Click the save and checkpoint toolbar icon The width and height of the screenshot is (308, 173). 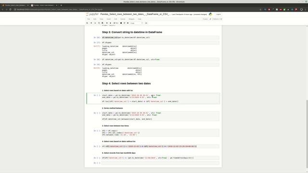click(87, 23)
